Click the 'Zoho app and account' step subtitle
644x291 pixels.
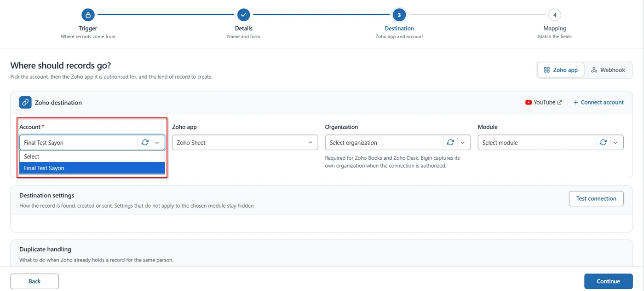click(399, 37)
